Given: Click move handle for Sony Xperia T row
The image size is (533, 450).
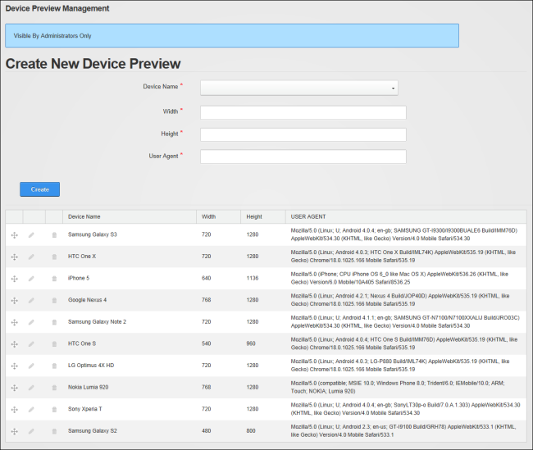Looking at the screenshot, I should tap(14, 410).
